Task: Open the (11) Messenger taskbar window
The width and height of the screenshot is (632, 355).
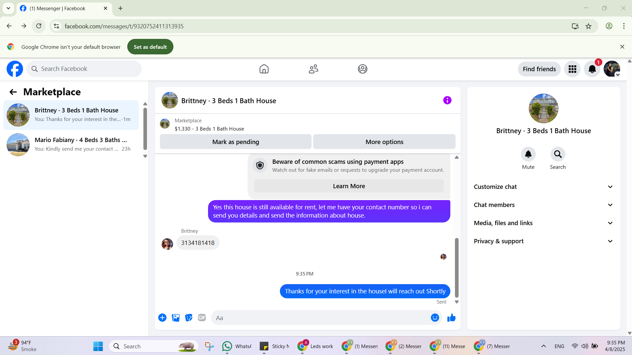Action: pyautogui.click(x=448, y=346)
